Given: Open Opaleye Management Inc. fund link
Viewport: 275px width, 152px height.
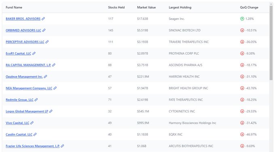Looking at the screenshot, I should [24, 76].
